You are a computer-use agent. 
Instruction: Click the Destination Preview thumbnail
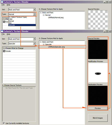pyautogui.click(x=98, y=95)
